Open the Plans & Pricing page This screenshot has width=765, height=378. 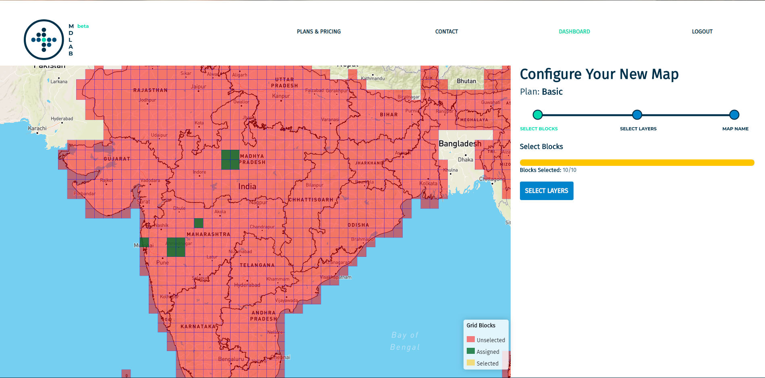coord(319,31)
